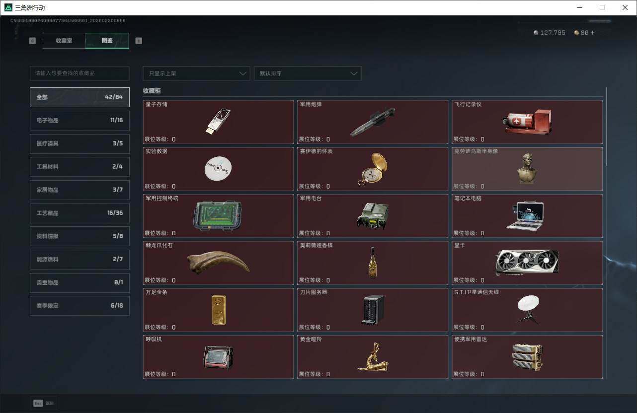Open the 军用控制终端 terminal item image
The image size is (637, 413).
[x=217, y=216]
